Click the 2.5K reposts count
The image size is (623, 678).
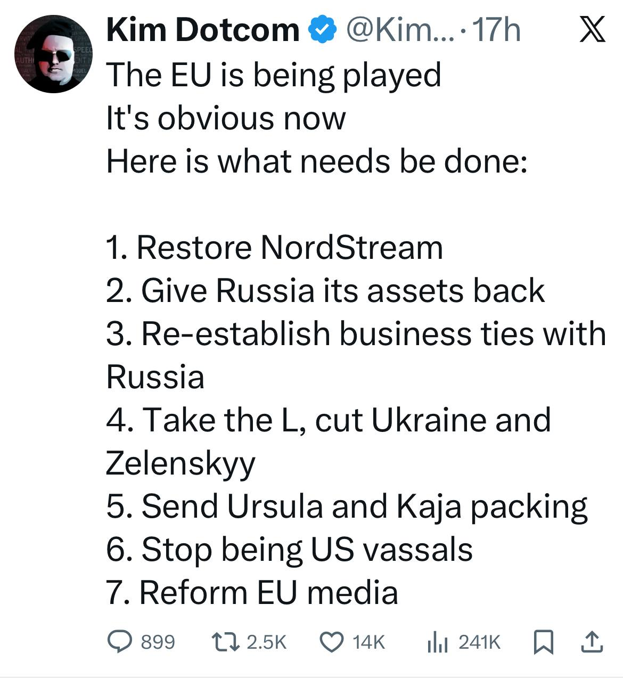[267, 642]
